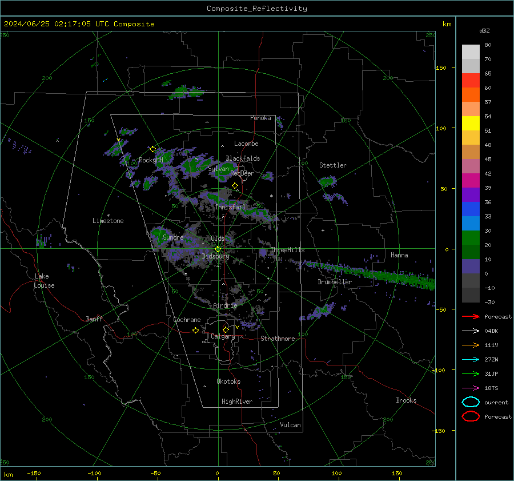
Task: Click the Lacombe town label
Action: click(246, 144)
